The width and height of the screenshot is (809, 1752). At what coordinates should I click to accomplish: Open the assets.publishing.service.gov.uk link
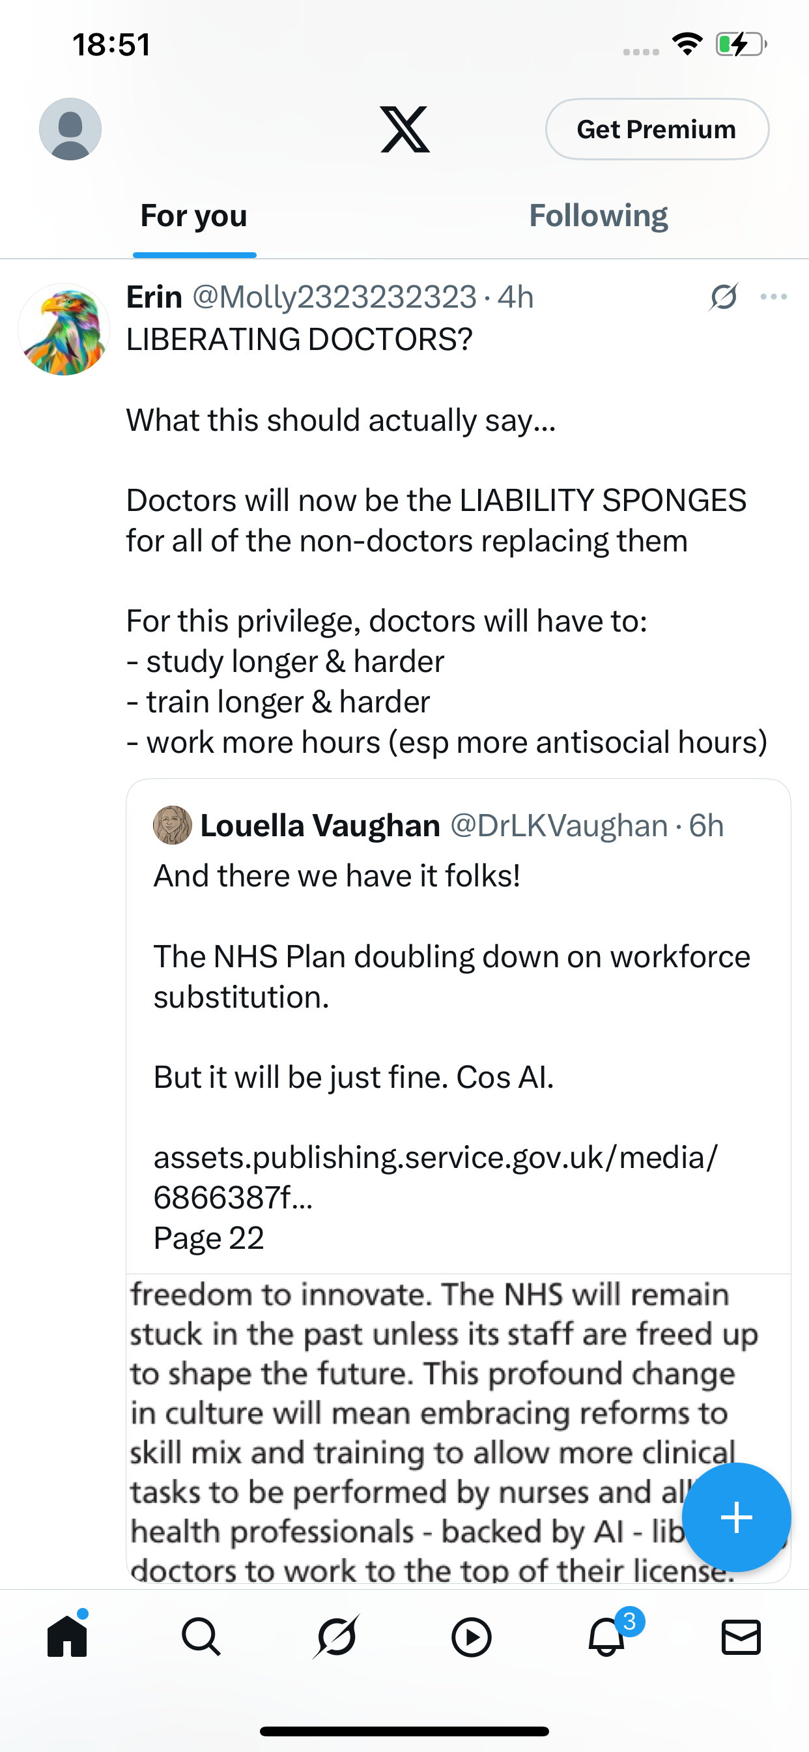[435, 1176]
